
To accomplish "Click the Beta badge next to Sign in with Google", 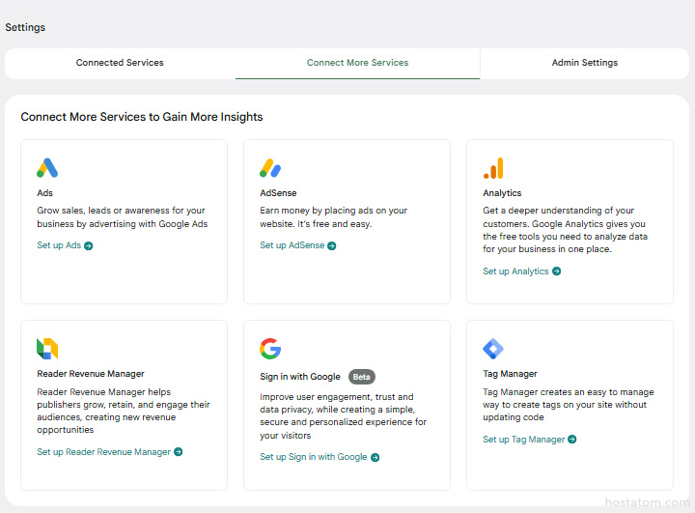I will click(x=362, y=377).
